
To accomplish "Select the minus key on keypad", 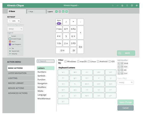I will pyautogui.click(x=80, y=22).
